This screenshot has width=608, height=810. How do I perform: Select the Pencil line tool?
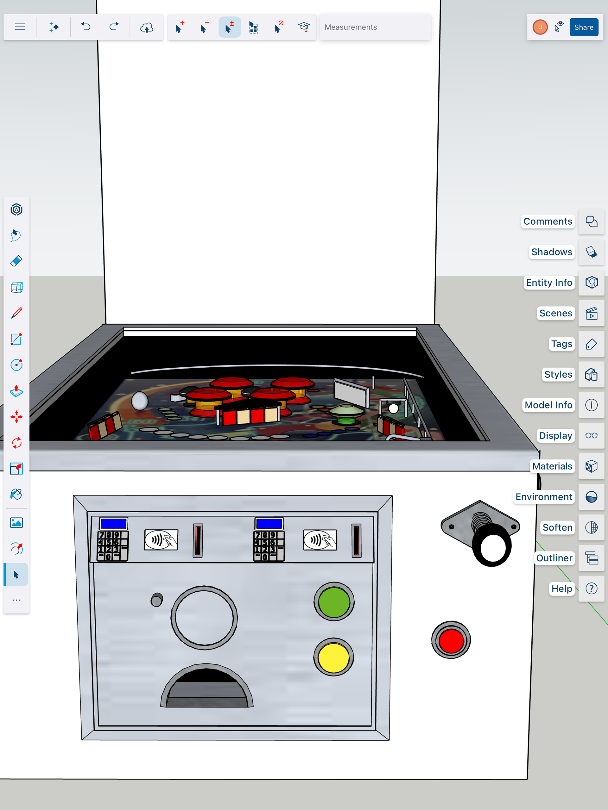coord(16,314)
